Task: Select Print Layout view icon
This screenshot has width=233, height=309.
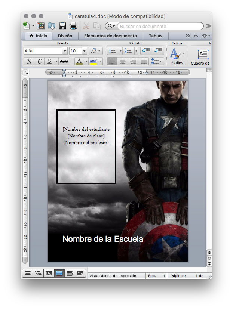Action: click(59, 273)
